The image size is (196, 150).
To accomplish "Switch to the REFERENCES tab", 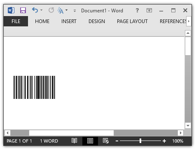I will pos(173,21).
